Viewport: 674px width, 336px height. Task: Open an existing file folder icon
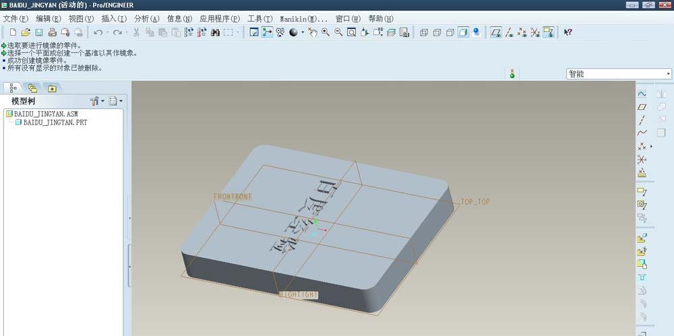(x=26, y=32)
